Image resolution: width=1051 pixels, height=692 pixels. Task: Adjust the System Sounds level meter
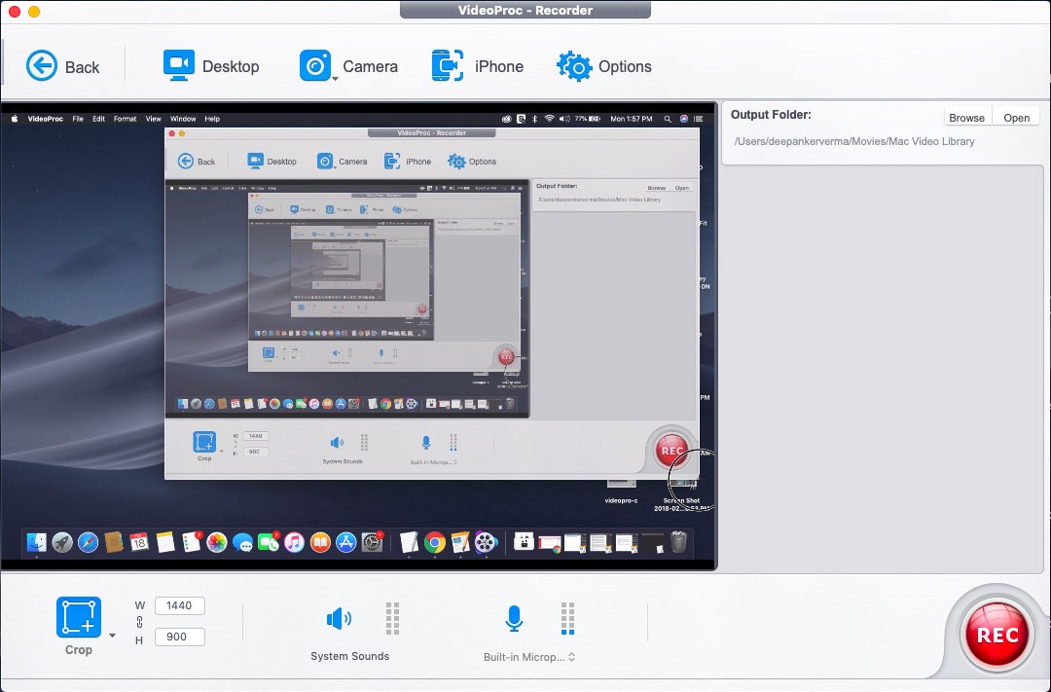(392, 618)
